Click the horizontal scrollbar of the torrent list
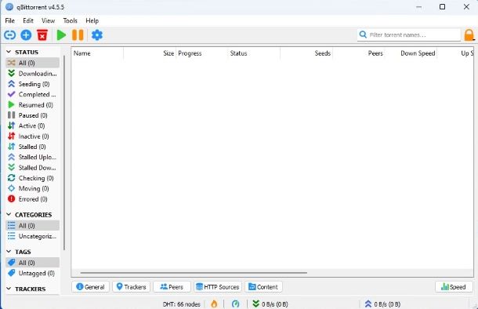Viewport: 478px width, 309px height. coord(194,273)
